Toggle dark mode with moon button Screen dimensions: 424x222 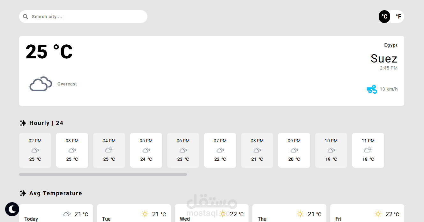12,209
